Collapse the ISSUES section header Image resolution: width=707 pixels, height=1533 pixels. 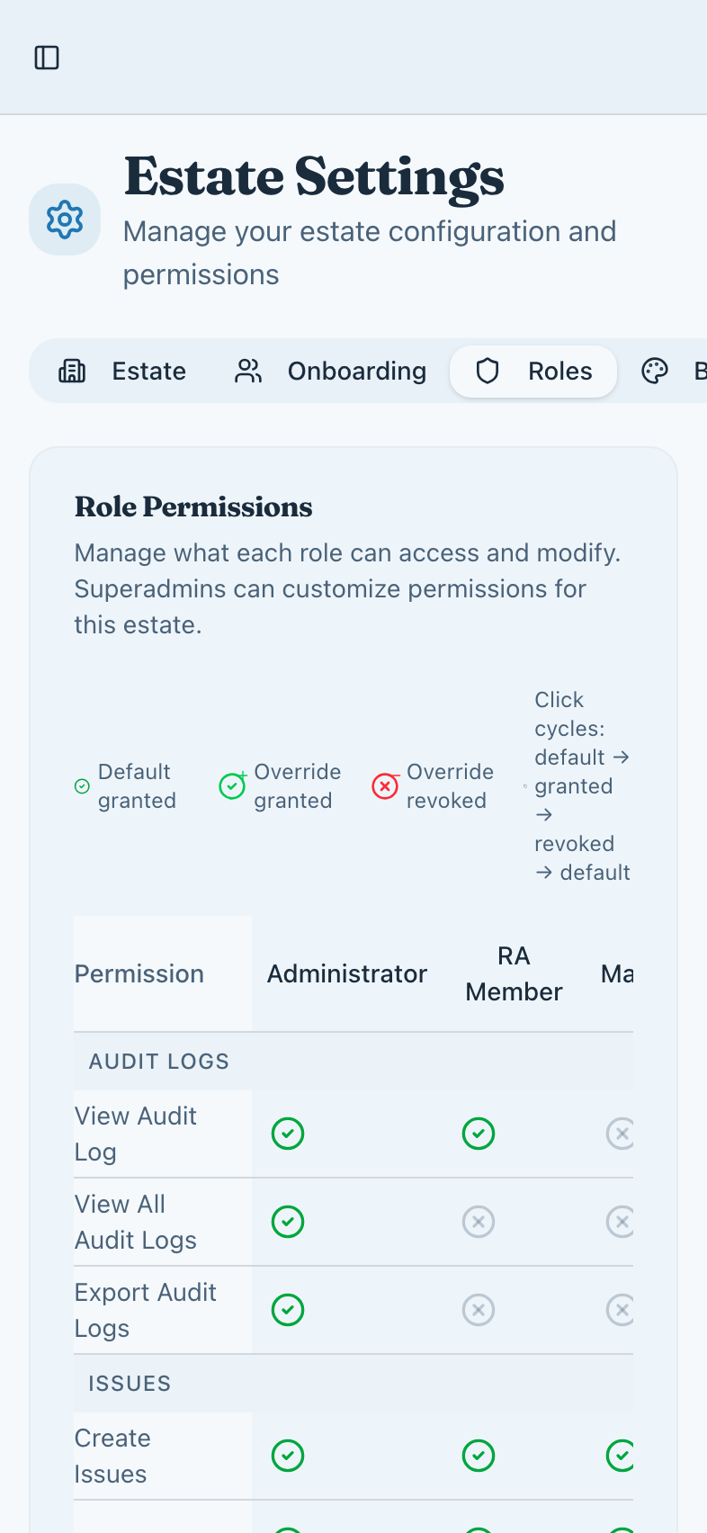(x=129, y=1383)
